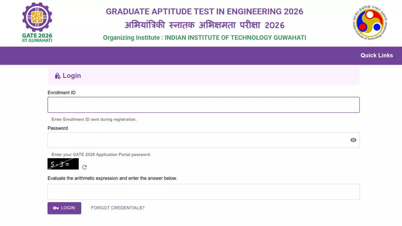Click the padlock icon beside Login heading
Image resolution: width=402 pixels, height=226 pixels.
coord(57,75)
